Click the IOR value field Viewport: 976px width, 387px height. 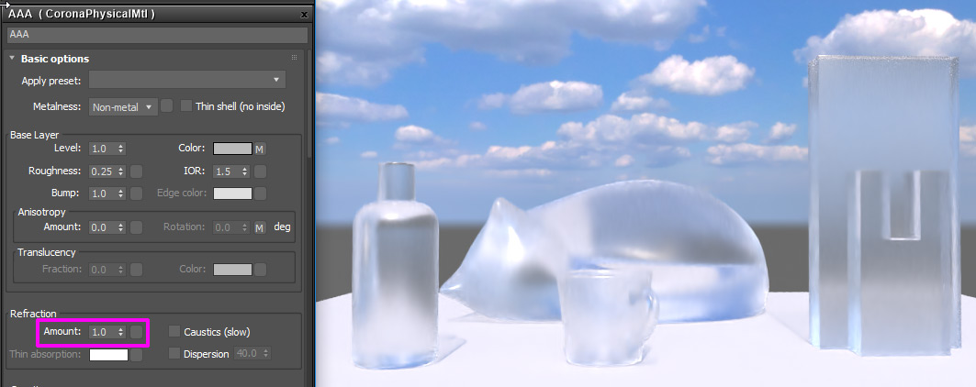[x=227, y=171]
